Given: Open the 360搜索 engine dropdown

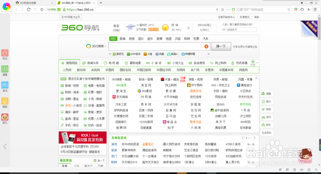Looking at the screenshot, I should [x=96, y=46].
